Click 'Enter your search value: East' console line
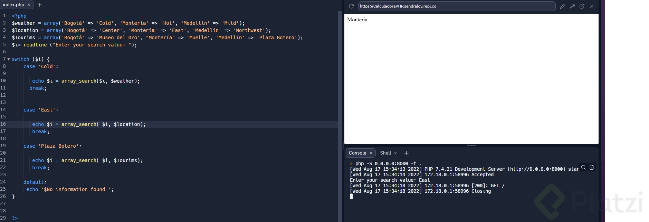Screen dimensions: 649x222 [390, 180]
